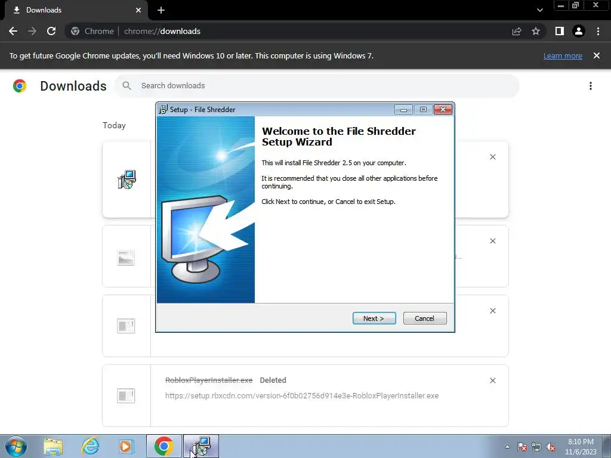The width and height of the screenshot is (611, 458).
Task: Click the Chrome logo beside Downloads
Action: coord(20,86)
